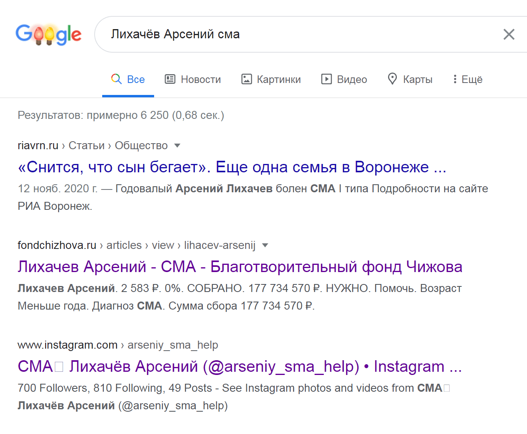Open the Ещё more options menu

(x=467, y=79)
